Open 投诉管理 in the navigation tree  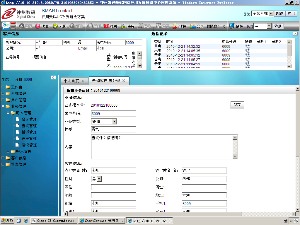29,132
